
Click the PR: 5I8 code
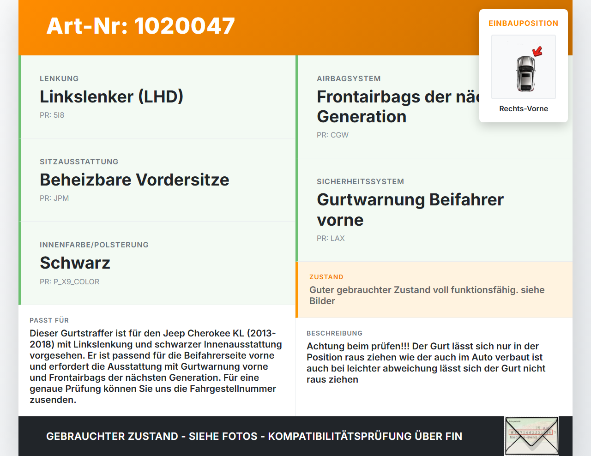[x=52, y=115]
